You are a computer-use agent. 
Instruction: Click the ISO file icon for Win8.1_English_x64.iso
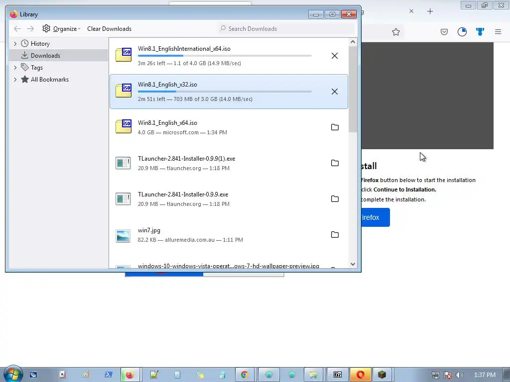coord(124,126)
